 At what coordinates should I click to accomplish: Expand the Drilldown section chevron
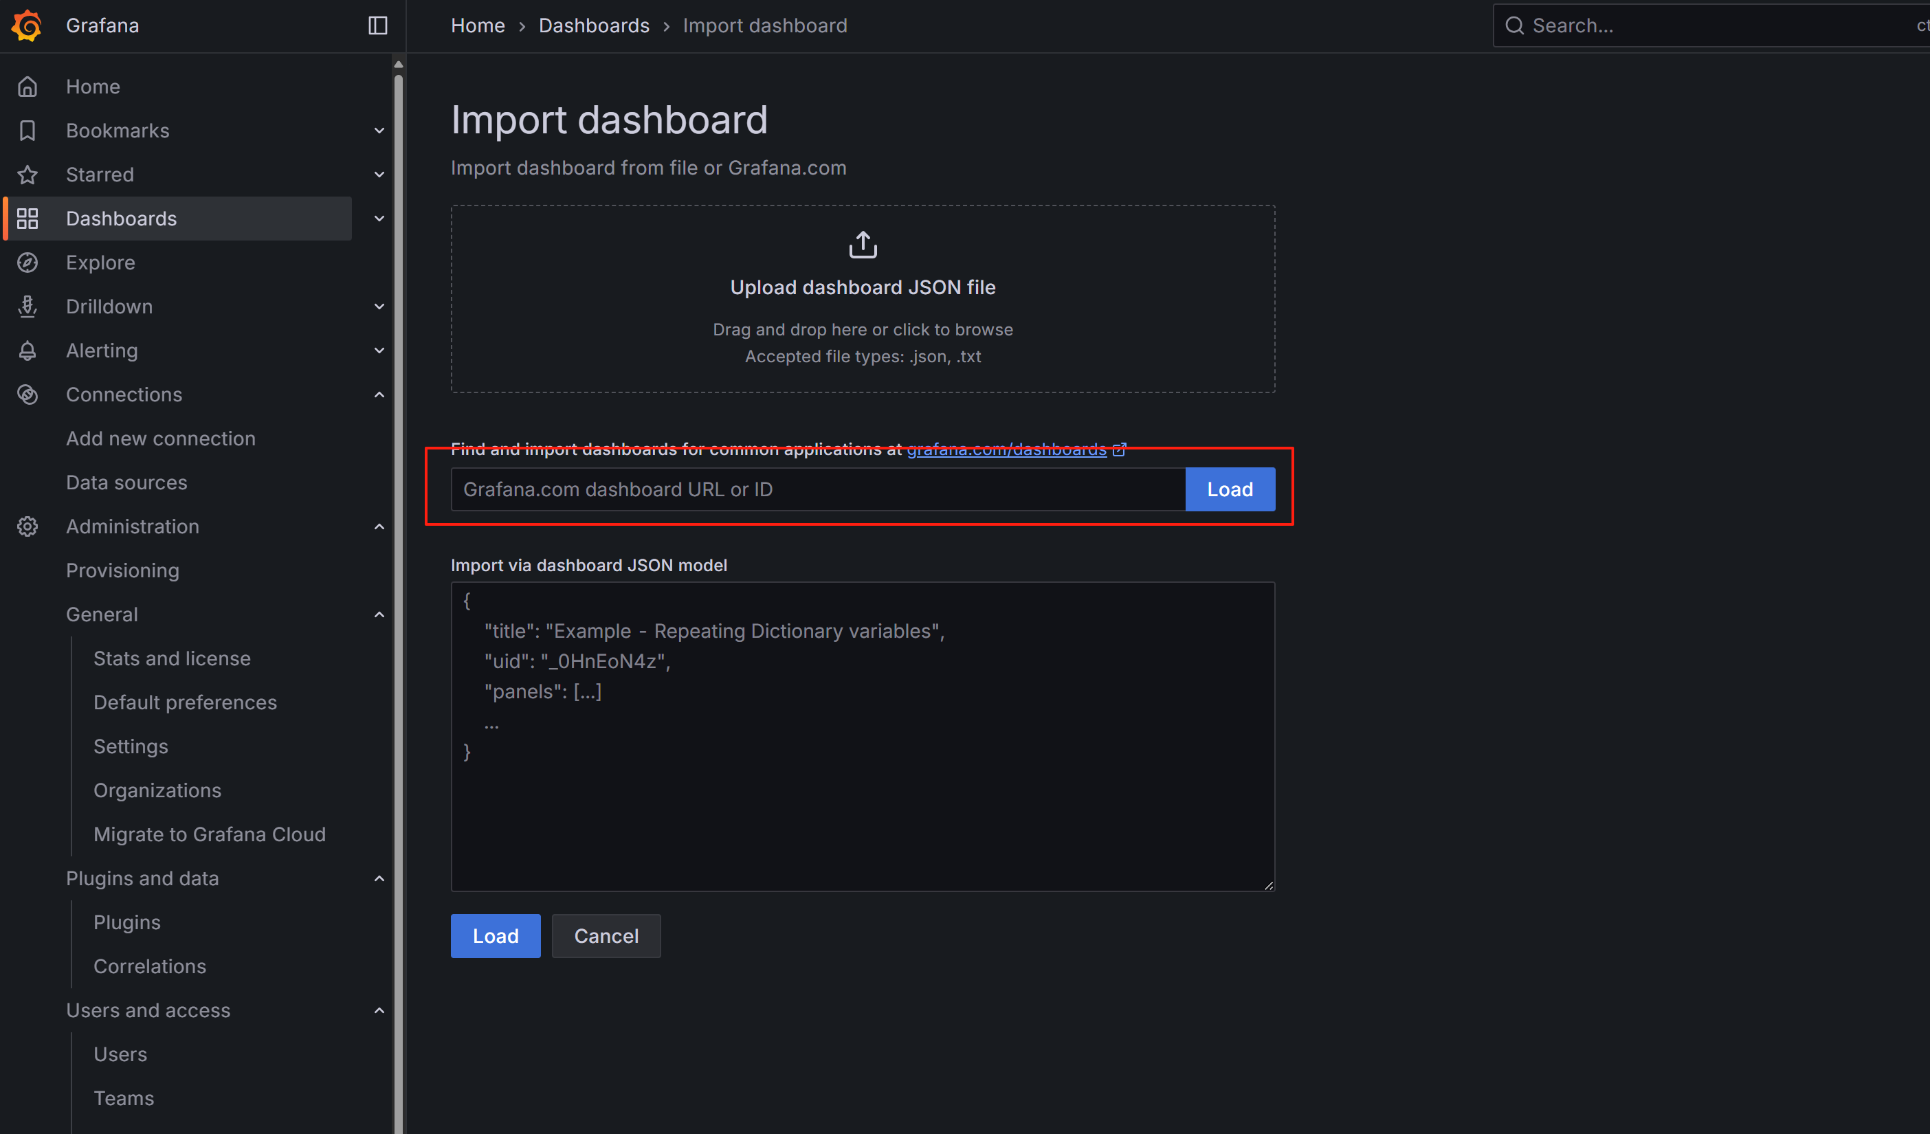[x=379, y=307]
